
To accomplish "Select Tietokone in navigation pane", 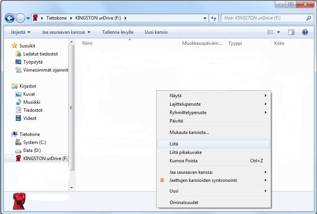I will 30,134.
